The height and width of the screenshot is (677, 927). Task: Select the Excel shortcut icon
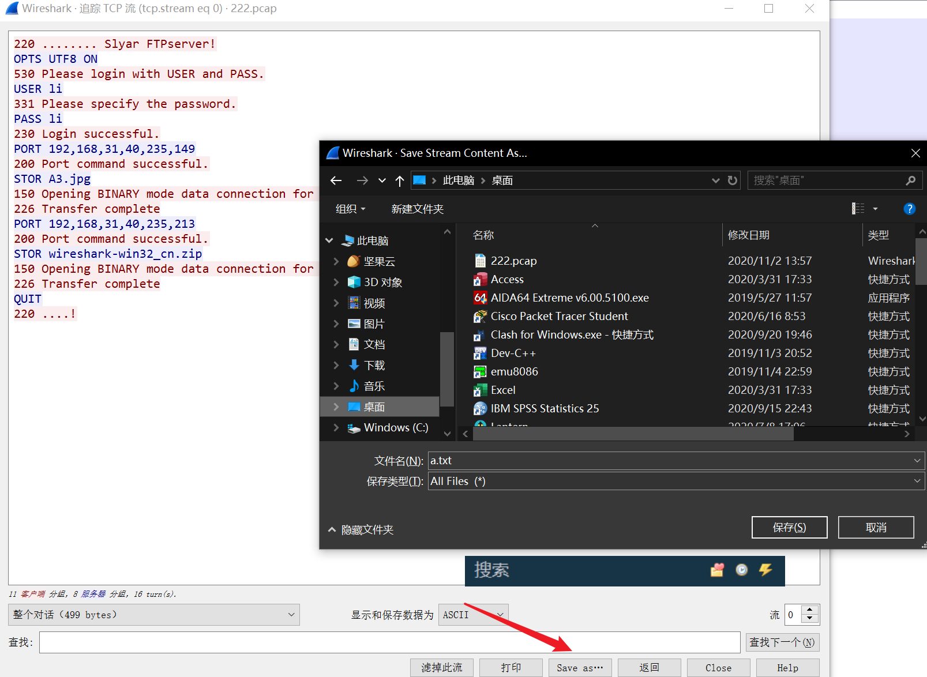tap(480, 390)
